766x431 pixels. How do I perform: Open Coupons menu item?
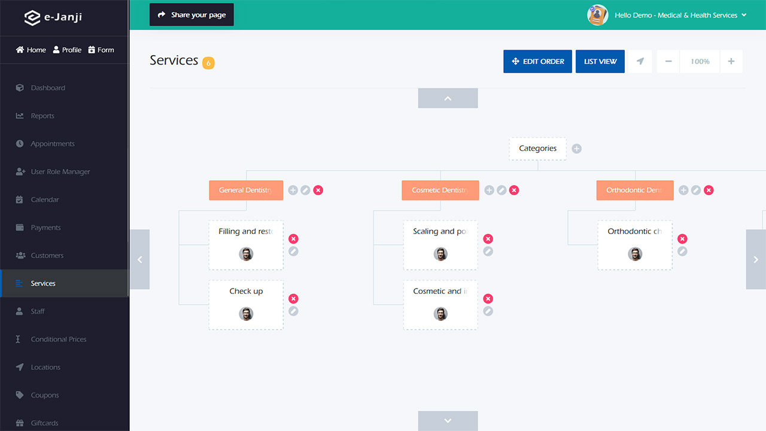tap(64, 395)
